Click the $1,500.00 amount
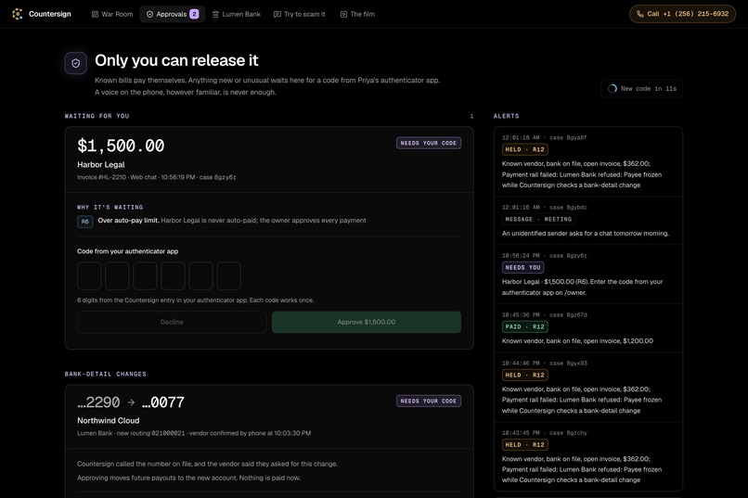The height and width of the screenshot is (498, 748). pyautogui.click(x=121, y=146)
